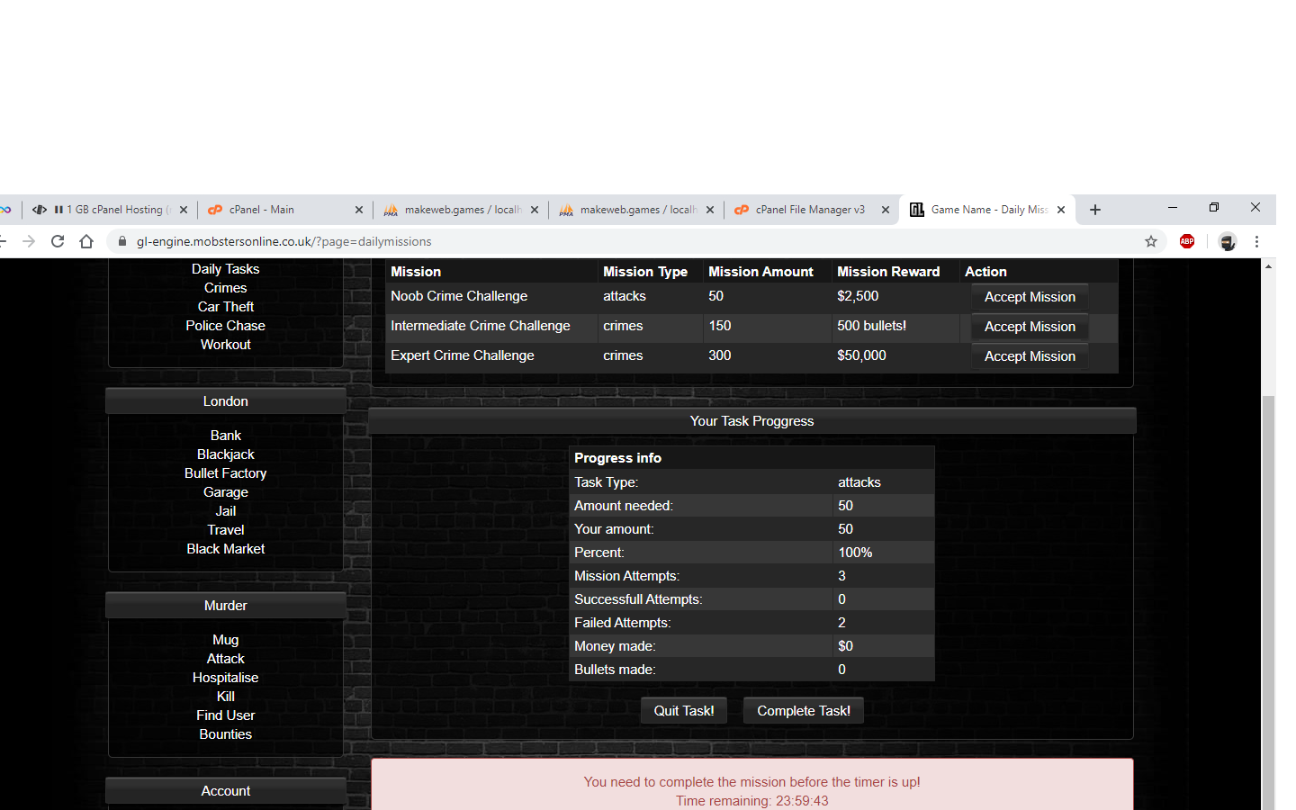1296x810 pixels.
Task: Click the user profile avatar icon
Action: pyautogui.click(x=1227, y=241)
